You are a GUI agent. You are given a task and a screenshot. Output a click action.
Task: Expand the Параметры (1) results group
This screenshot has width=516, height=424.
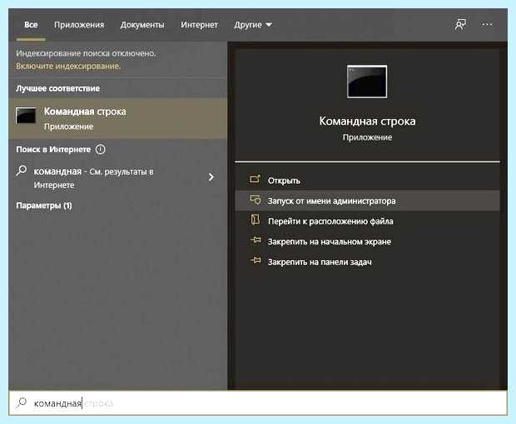click(44, 205)
